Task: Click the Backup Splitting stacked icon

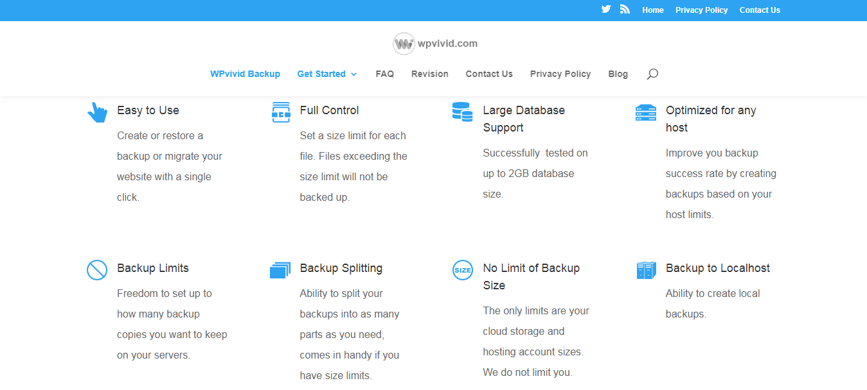Action: (x=280, y=270)
